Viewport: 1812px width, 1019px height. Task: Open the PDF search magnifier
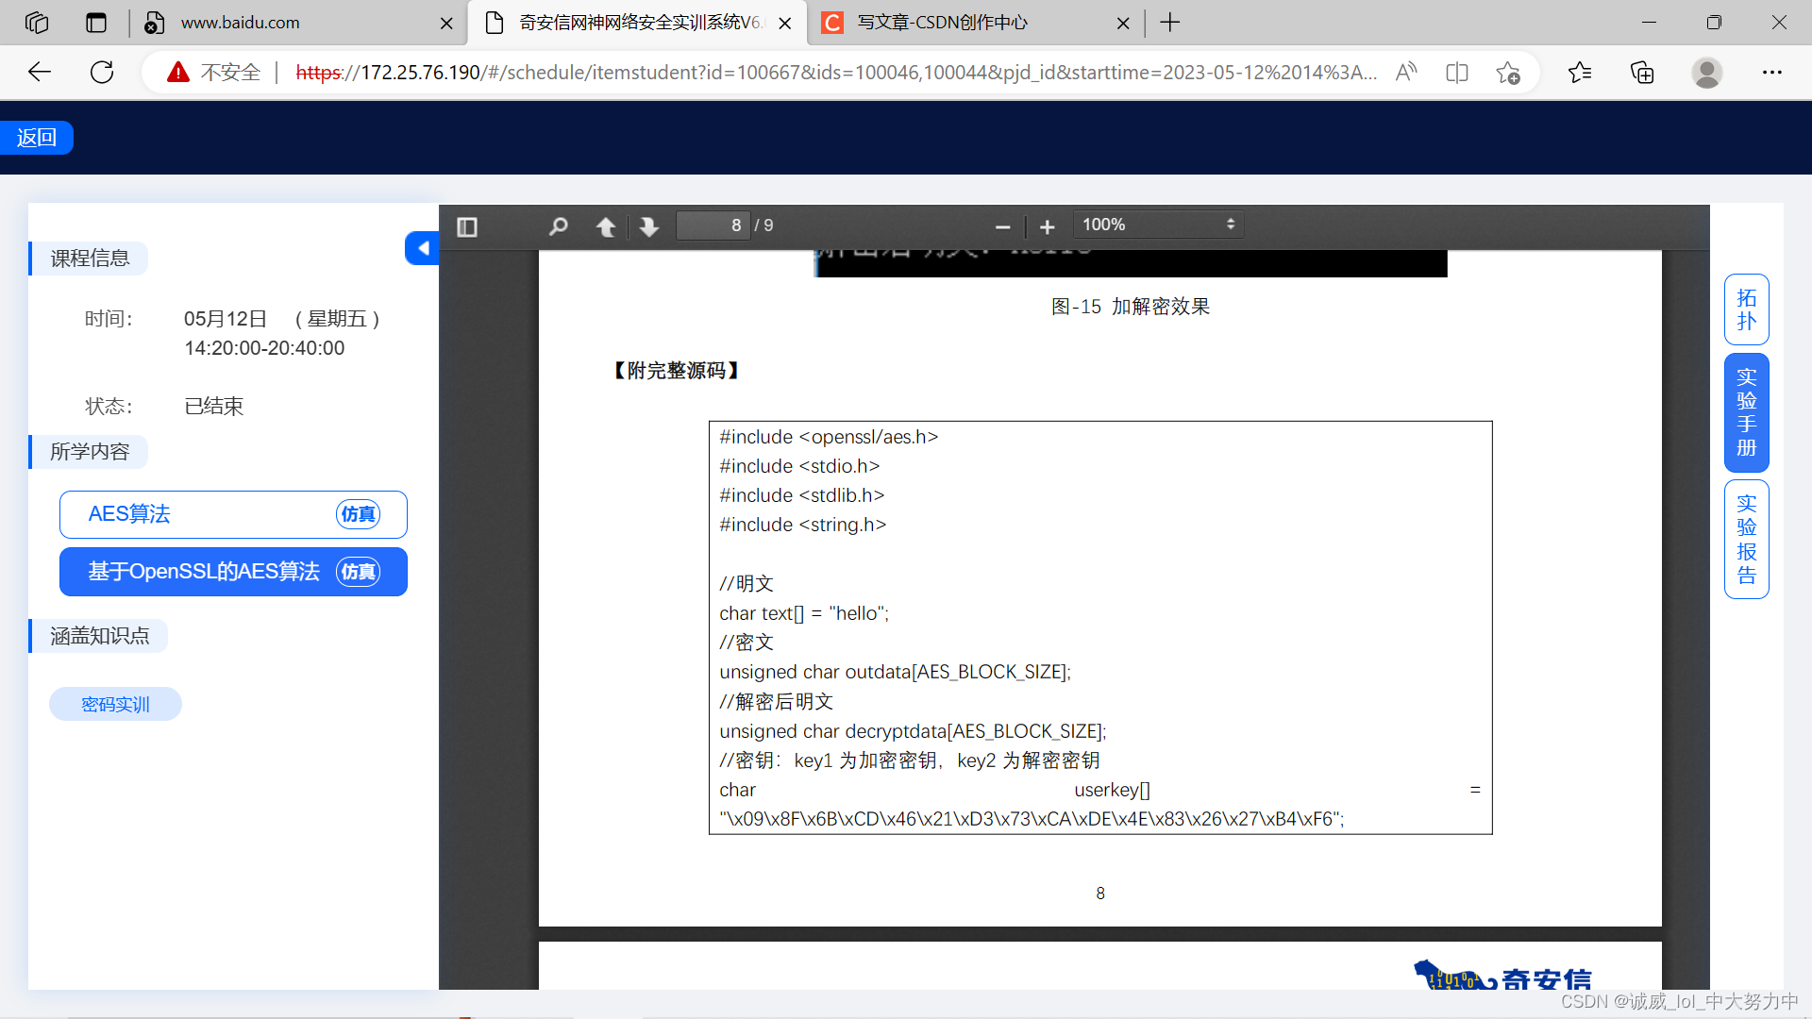[x=558, y=226]
